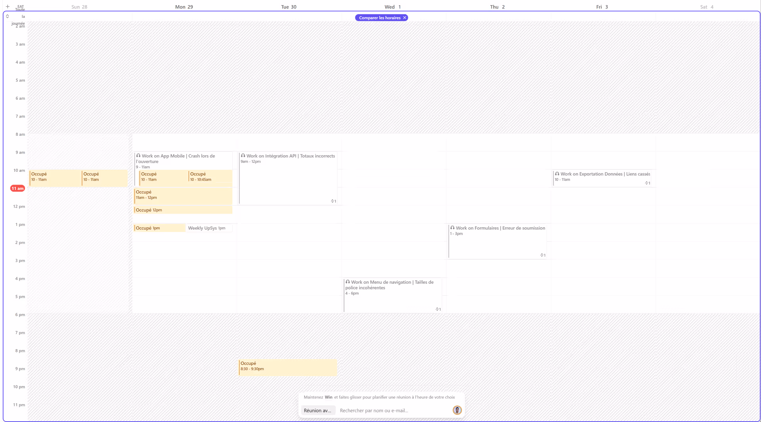
Task: Click the headset icon on "Work on Exportation Données"
Action: (x=557, y=174)
